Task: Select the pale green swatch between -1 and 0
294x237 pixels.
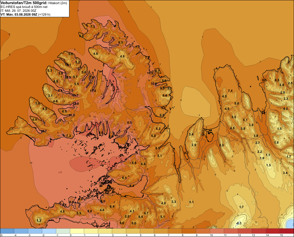Action: coord(63,231)
